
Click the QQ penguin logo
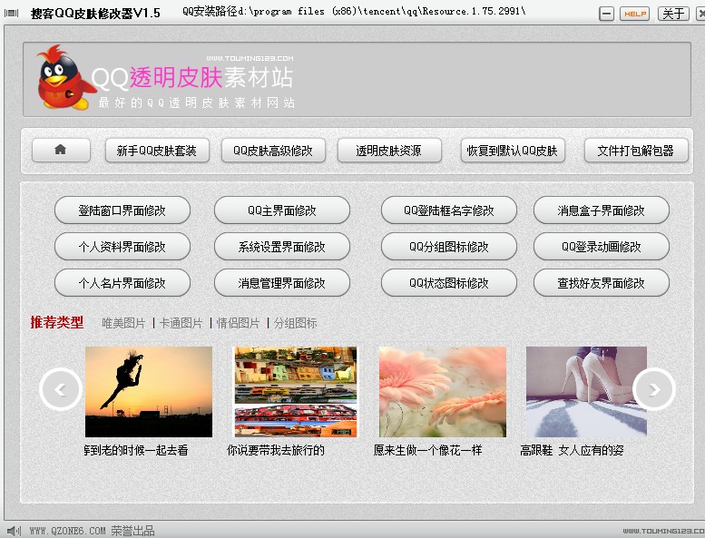pos(62,78)
